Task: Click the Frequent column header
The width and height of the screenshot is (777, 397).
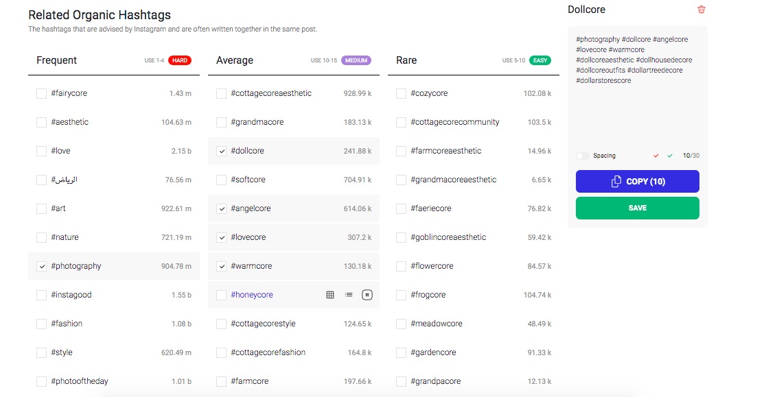Action: click(x=56, y=60)
